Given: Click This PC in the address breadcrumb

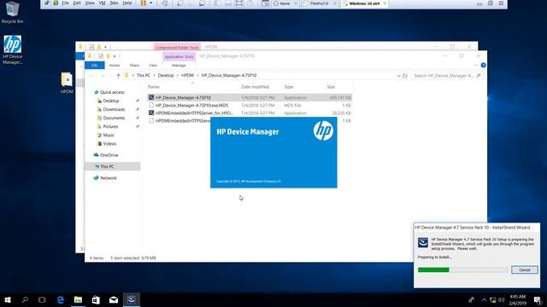Looking at the screenshot, I should pos(144,75).
